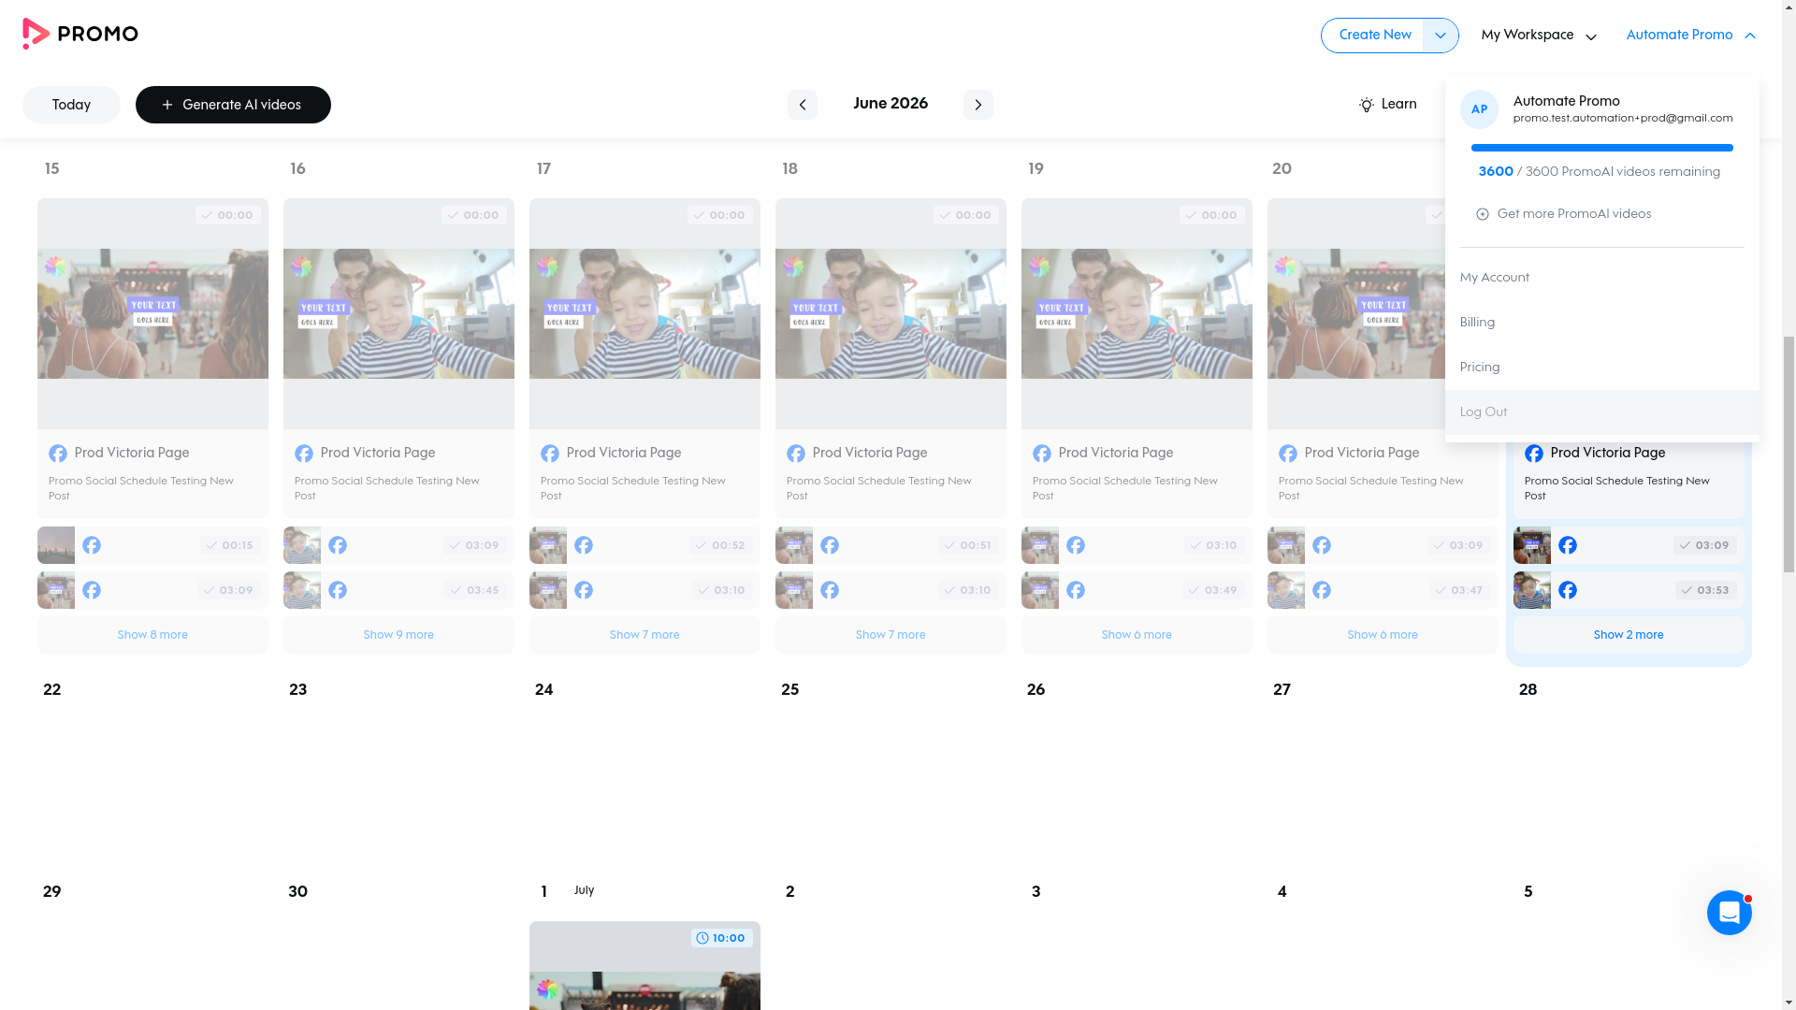The width and height of the screenshot is (1796, 1010).
Task: Click the 10:00 scheduled clock badge on July 1
Action: [722, 938]
